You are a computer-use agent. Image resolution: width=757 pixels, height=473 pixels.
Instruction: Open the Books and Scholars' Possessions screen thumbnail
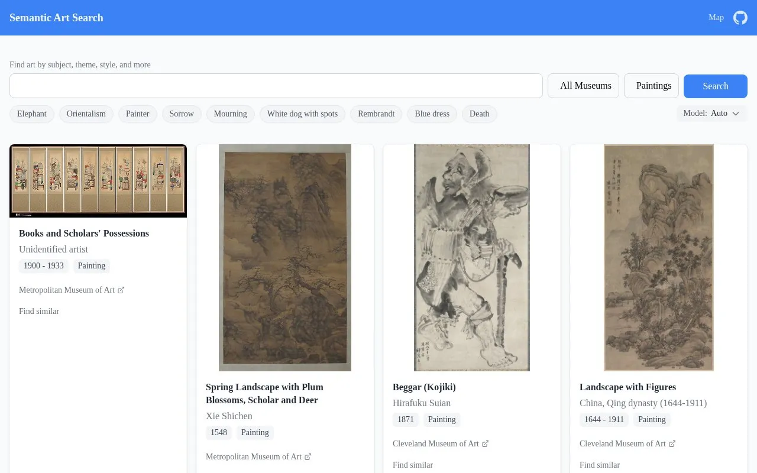[x=98, y=181]
